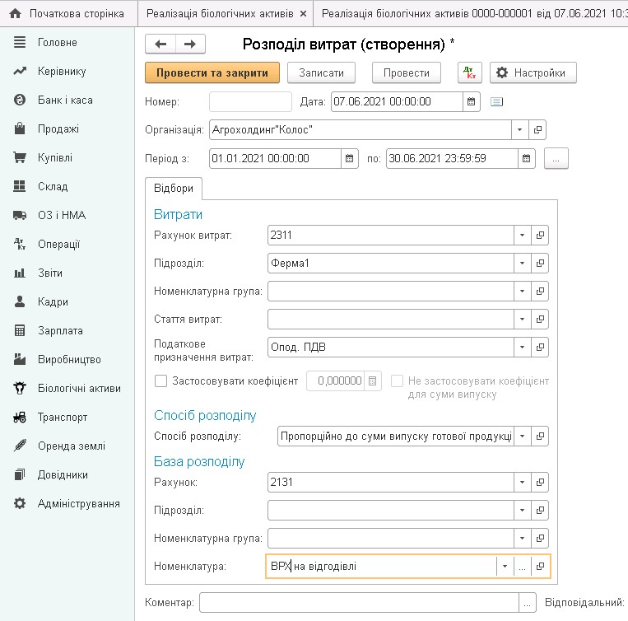Viewport: 628px width, 621px height.
Task: Click the list icon next to date
Action: click(x=496, y=101)
